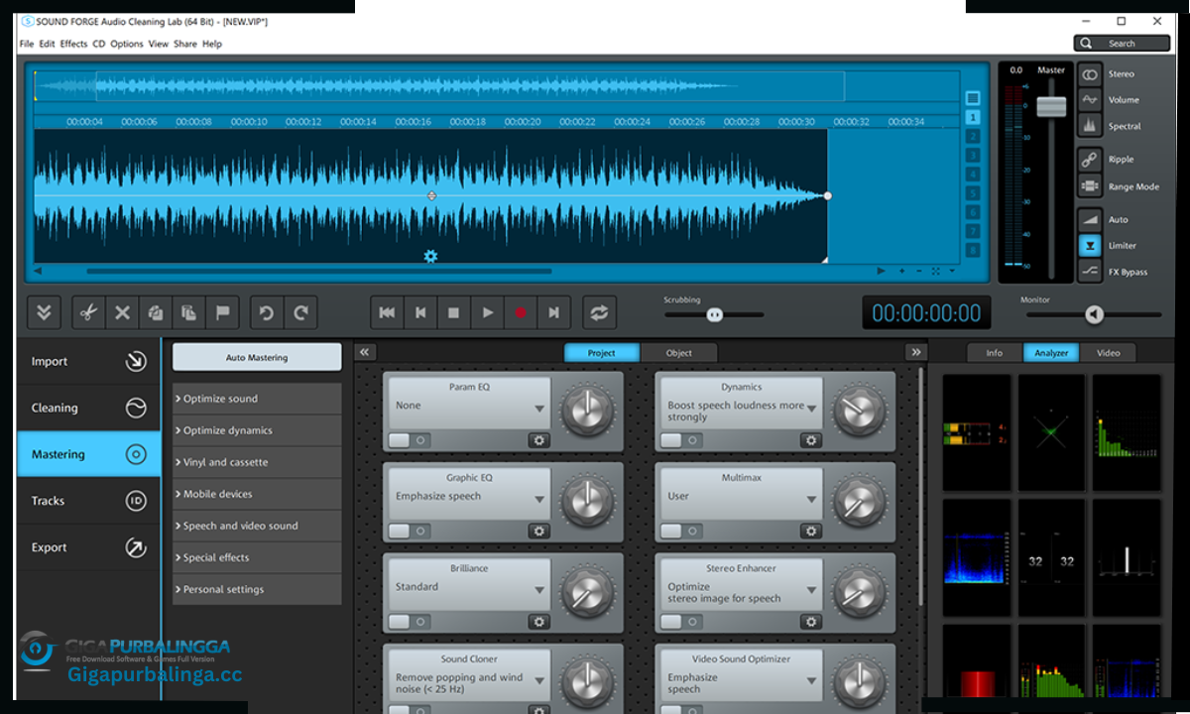Open the Effects menu

pyautogui.click(x=73, y=44)
